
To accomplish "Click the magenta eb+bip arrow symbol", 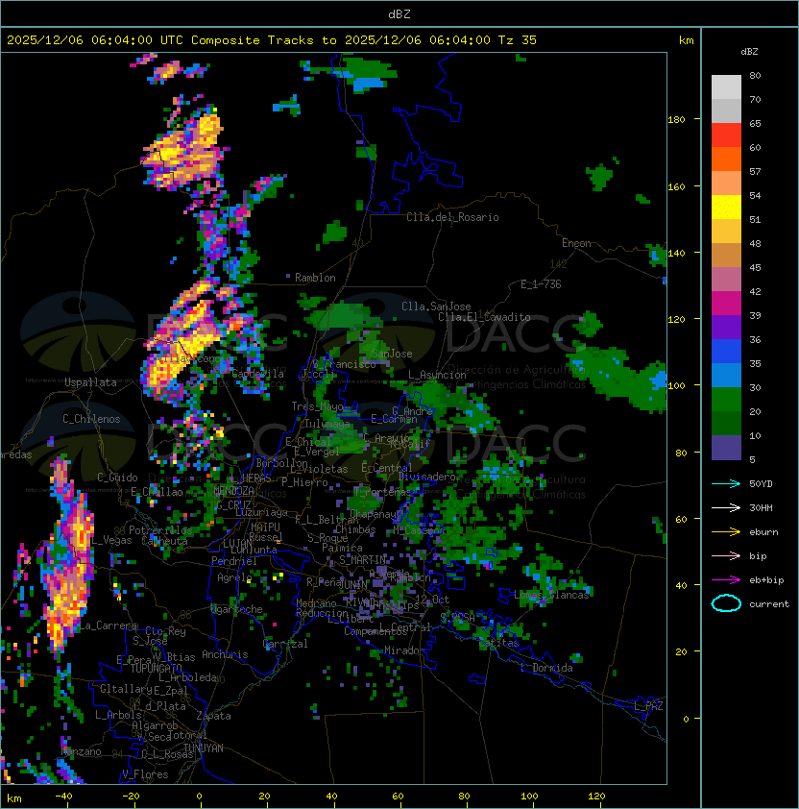I will pyautogui.click(x=726, y=580).
